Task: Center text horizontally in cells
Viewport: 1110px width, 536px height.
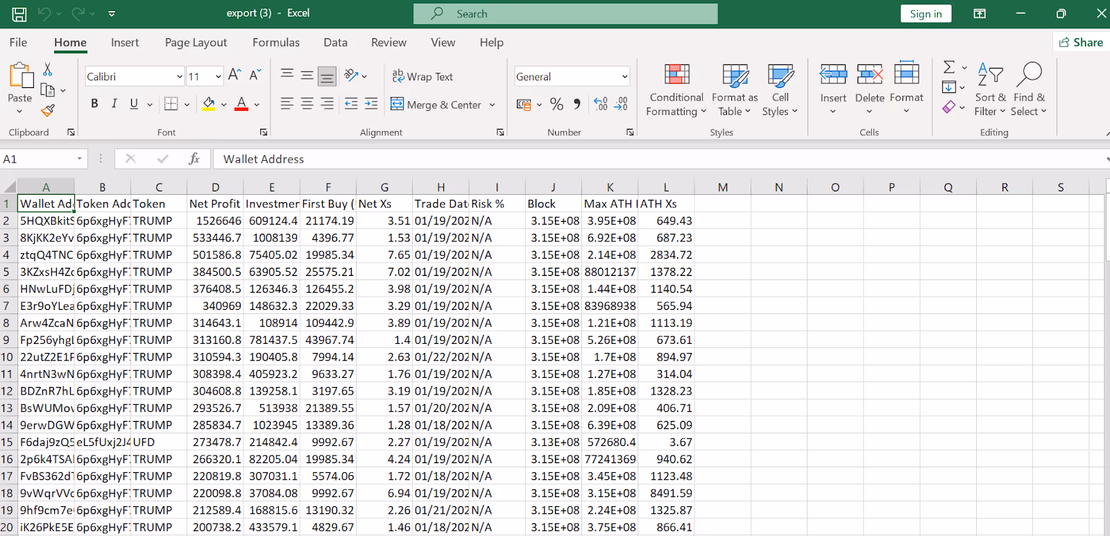Action: click(307, 104)
